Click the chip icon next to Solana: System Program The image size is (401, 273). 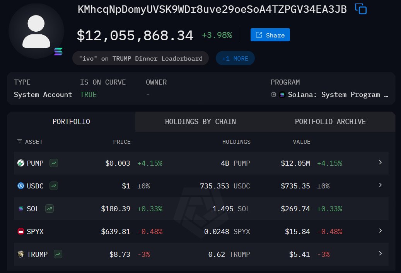pos(273,95)
